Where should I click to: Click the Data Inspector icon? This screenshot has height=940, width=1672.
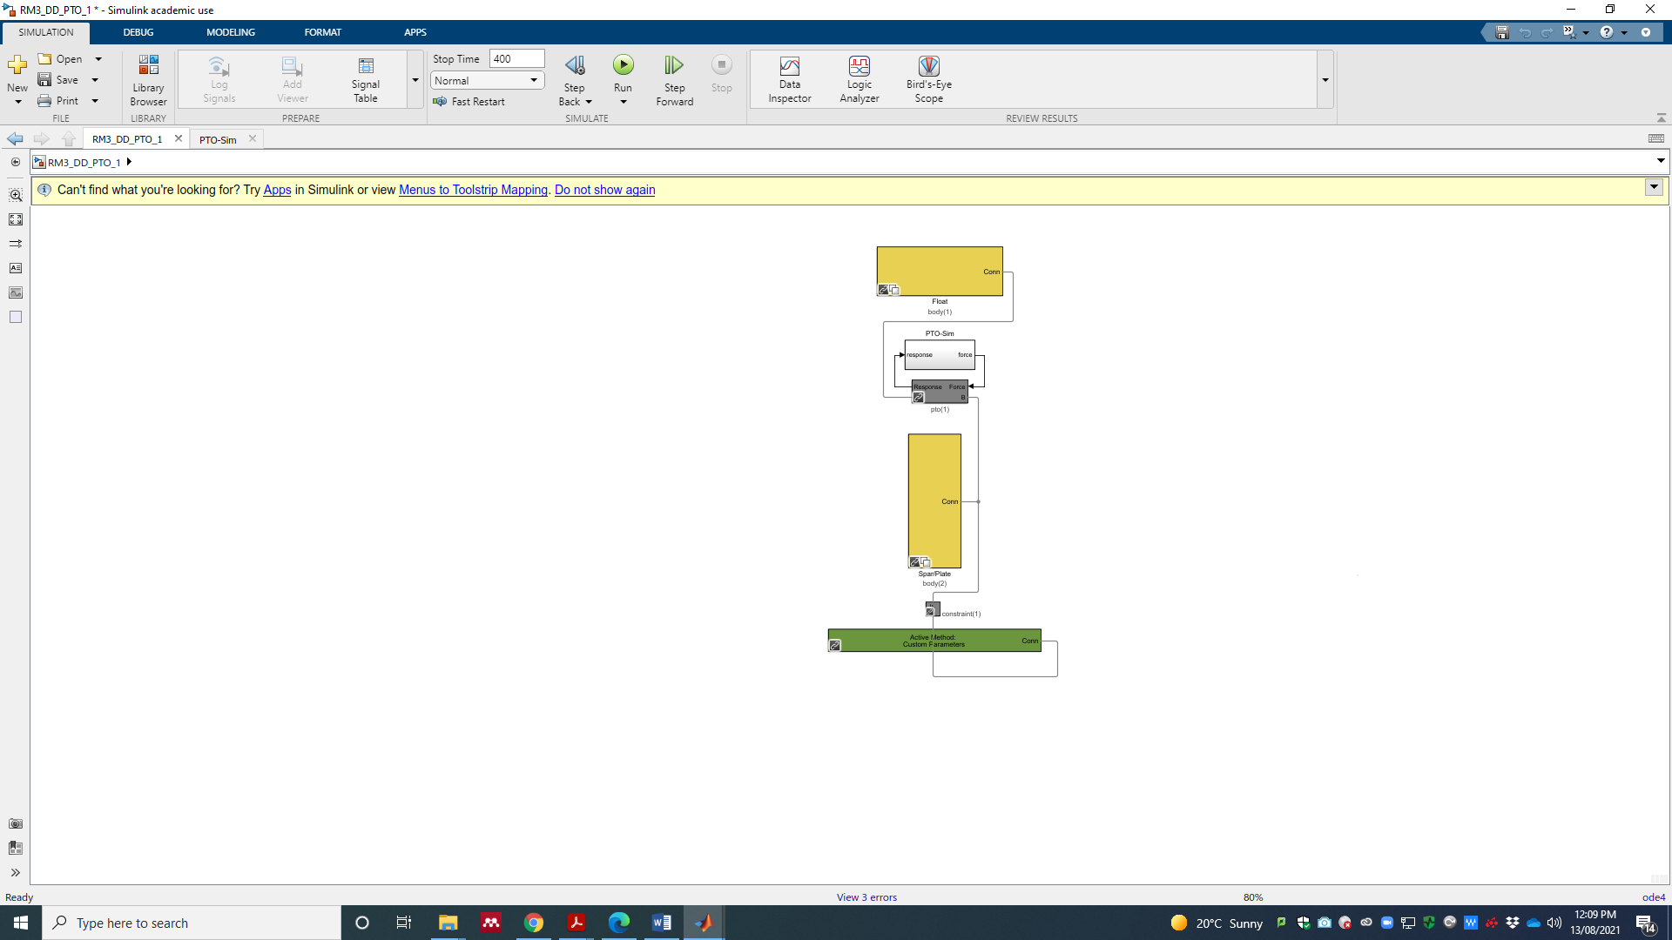(x=789, y=78)
